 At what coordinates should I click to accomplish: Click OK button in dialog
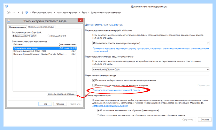45,104
